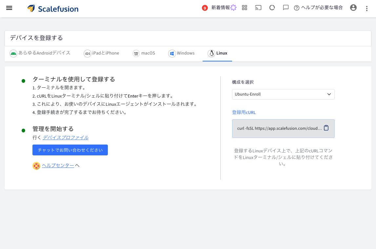Open ヘルプが必要な場合 help link
Image resolution: width=376 pixels, height=249 pixels.
(x=322, y=8)
